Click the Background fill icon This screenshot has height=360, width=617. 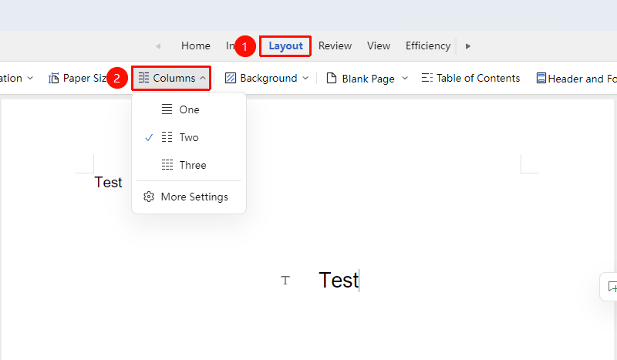230,79
